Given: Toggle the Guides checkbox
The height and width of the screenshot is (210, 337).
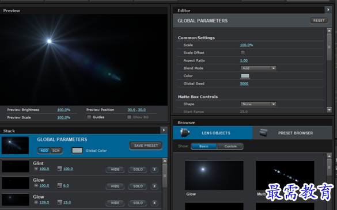Looking at the screenshot, I should tap(89, 117).
